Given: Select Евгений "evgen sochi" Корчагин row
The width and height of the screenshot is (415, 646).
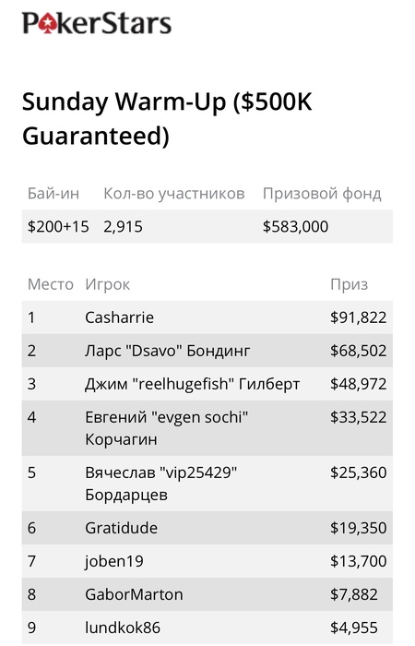Looking at the screenshot, I should coord(207,428).
